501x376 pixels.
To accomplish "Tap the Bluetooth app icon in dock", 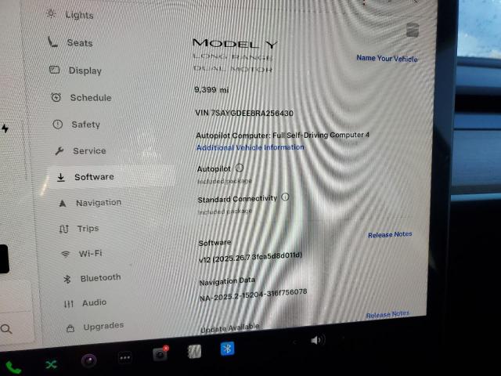I will [227, 349].
